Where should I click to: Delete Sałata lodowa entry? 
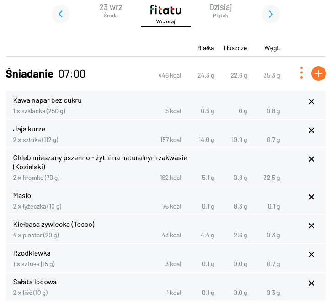[x=311, y=283]
